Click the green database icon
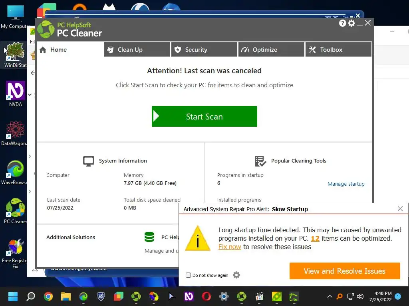This screenshot has height=306, width=409. pyautogui.click(x=149, y=237)
